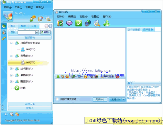This screenshot has width=163, height=125.
Task: Select the green bird icon in left sidebar
Action: pos(4,26)
